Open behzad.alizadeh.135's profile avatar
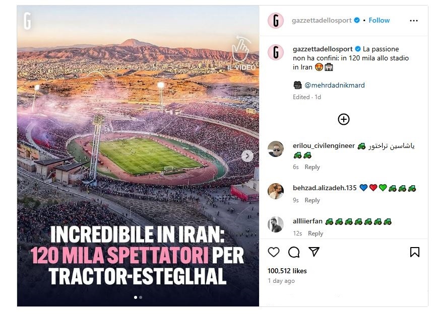The image size is (435, 315). click(x=276, y=191)
